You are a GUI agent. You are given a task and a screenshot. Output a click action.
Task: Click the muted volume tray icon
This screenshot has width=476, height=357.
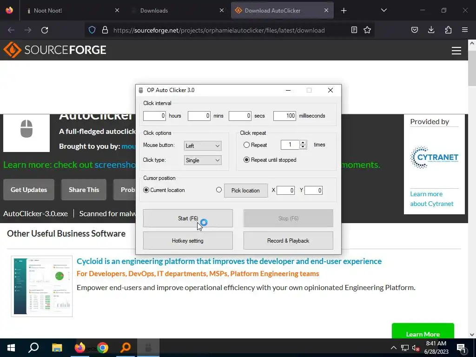[416, 348]
